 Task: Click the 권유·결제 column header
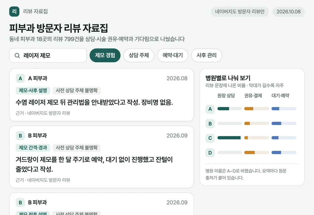click(253, 96)
